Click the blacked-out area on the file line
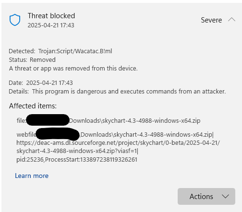 [48, 120]
